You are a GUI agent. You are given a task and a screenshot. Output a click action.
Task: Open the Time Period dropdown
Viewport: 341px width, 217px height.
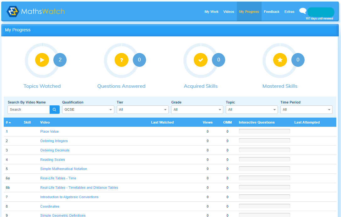[306, 109]
